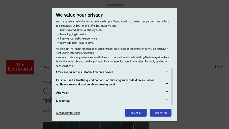Expand the Marketing chevron

pyautogui.click(x=167, y=100)
